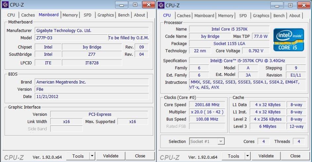Click the Socket 1155 LGA package value
The image size is (312, 162).
[x=229, y=44]
